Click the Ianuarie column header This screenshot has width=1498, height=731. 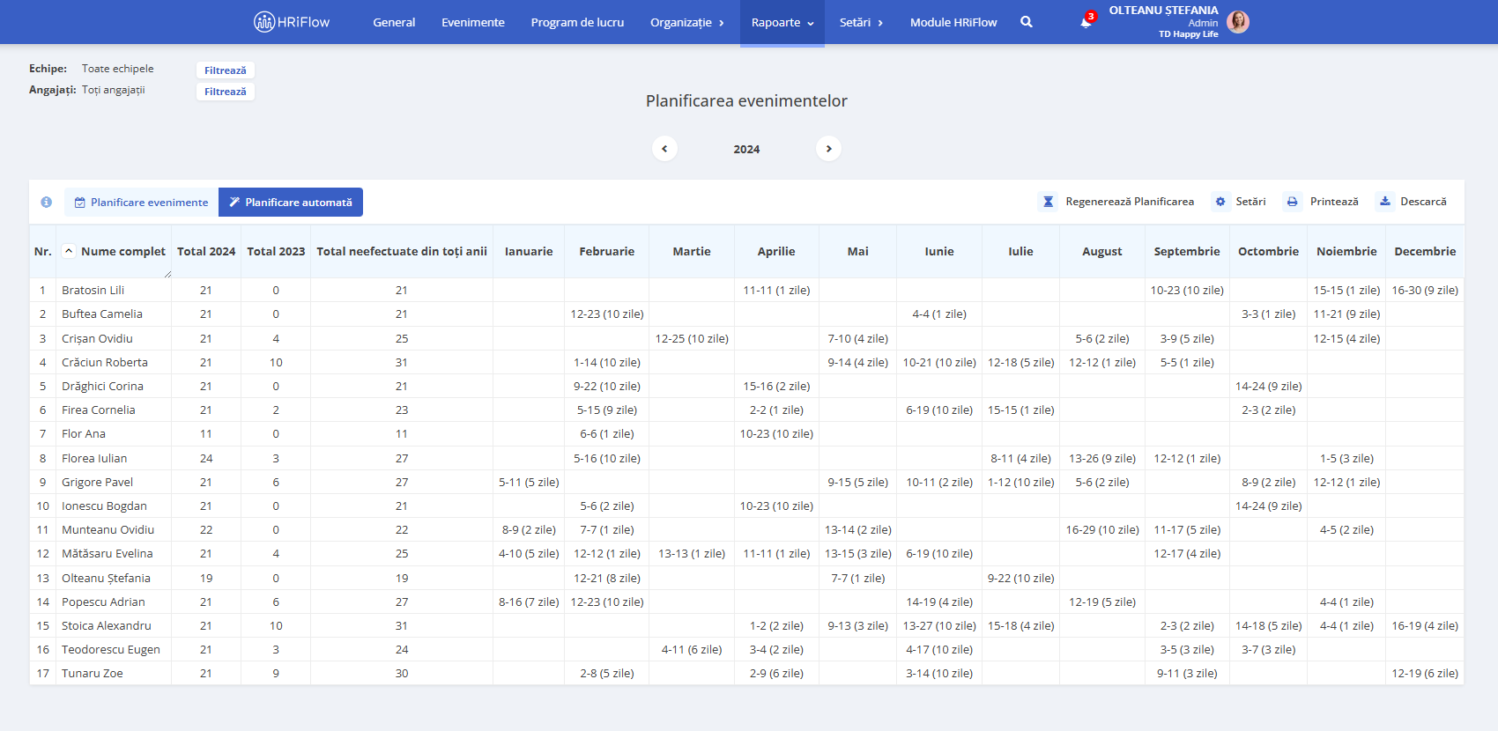[529, 251]
